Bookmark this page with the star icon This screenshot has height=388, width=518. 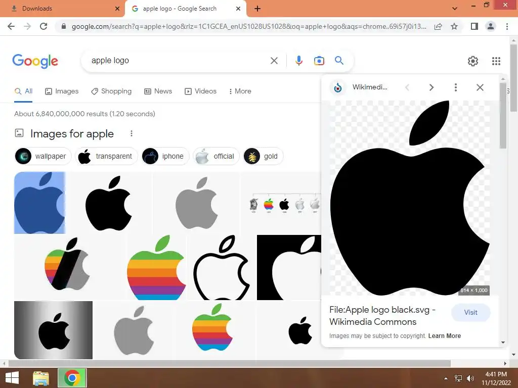click(454, 26)
